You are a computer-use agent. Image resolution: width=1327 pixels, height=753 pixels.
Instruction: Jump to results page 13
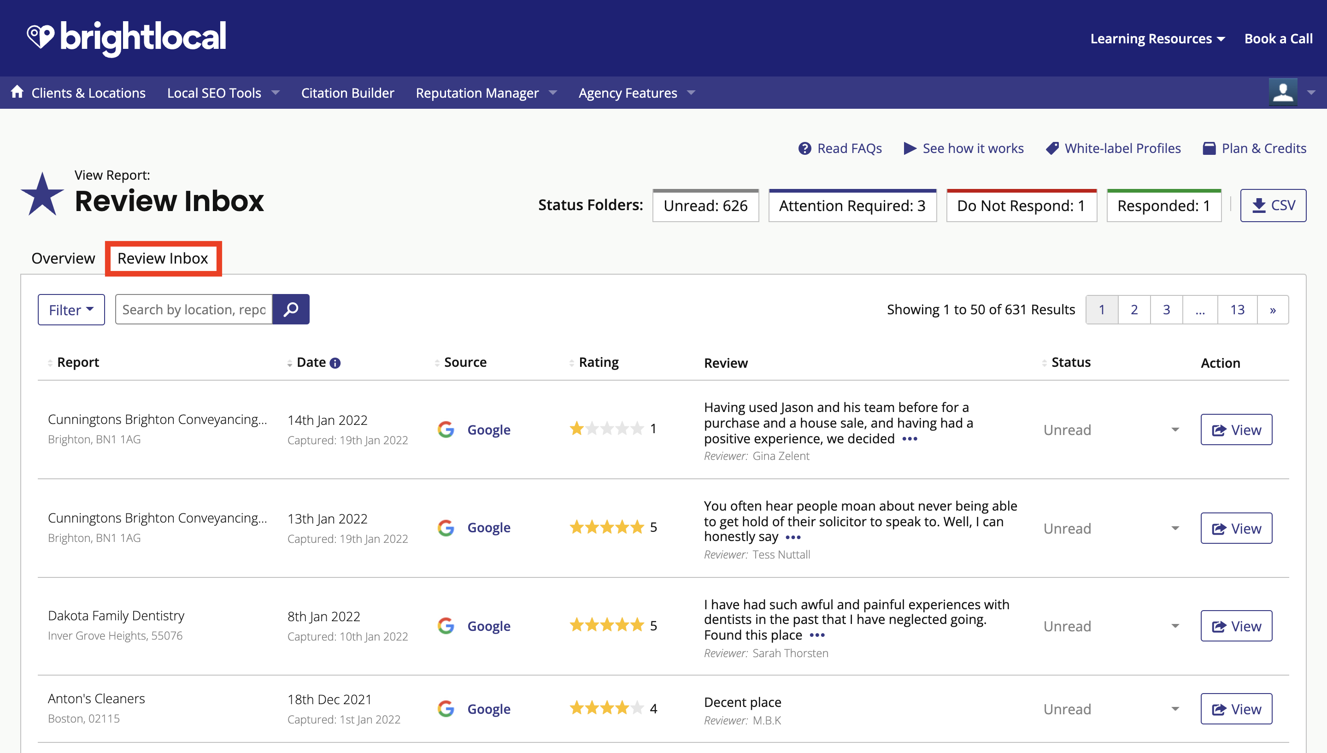point(1237,309)
